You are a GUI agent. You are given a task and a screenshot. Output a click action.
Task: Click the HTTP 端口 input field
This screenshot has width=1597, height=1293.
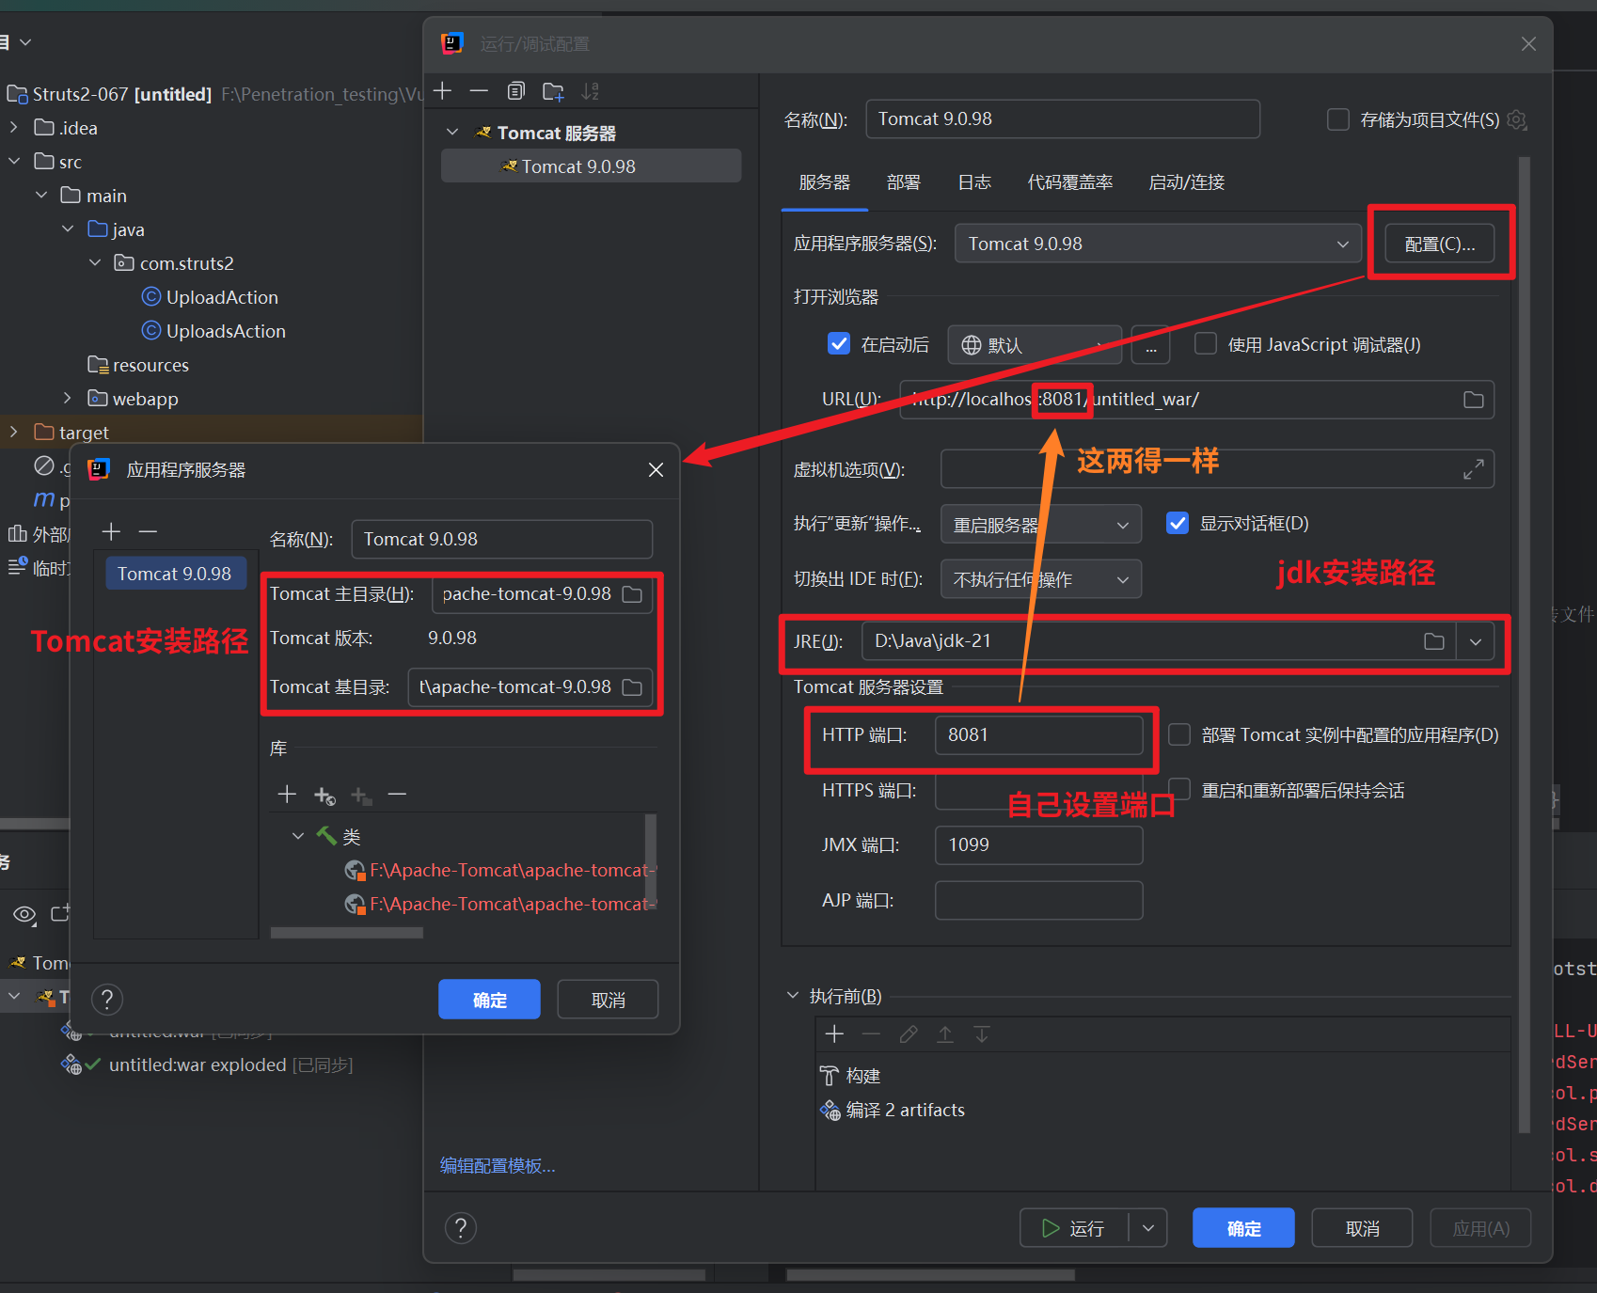click(x=1037, y=735)
